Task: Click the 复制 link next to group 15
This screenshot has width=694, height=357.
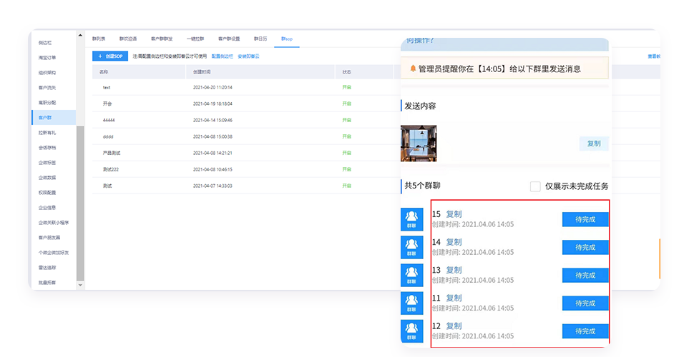Action: 454,214
